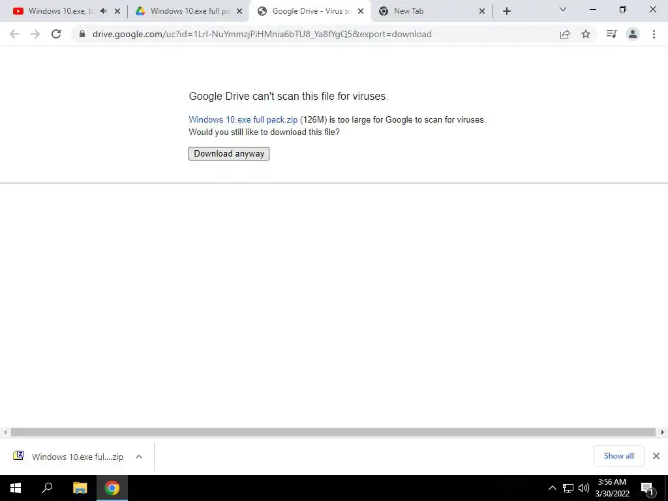668x501 pixels.
Task: Click the browser forward arrow
Action: pos(35,34)
